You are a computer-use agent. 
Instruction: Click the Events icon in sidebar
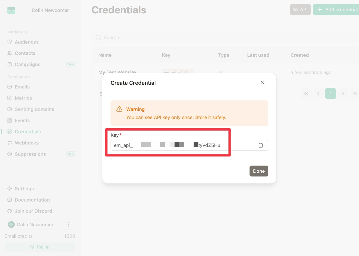[10, 120]
